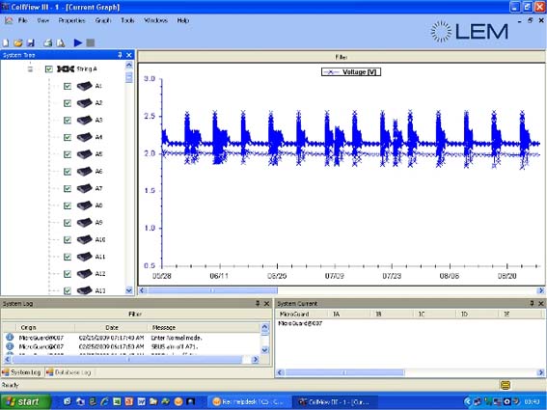Select the A5 battery block icon
This screenshot has width=547, height=410.
[85, 154]
